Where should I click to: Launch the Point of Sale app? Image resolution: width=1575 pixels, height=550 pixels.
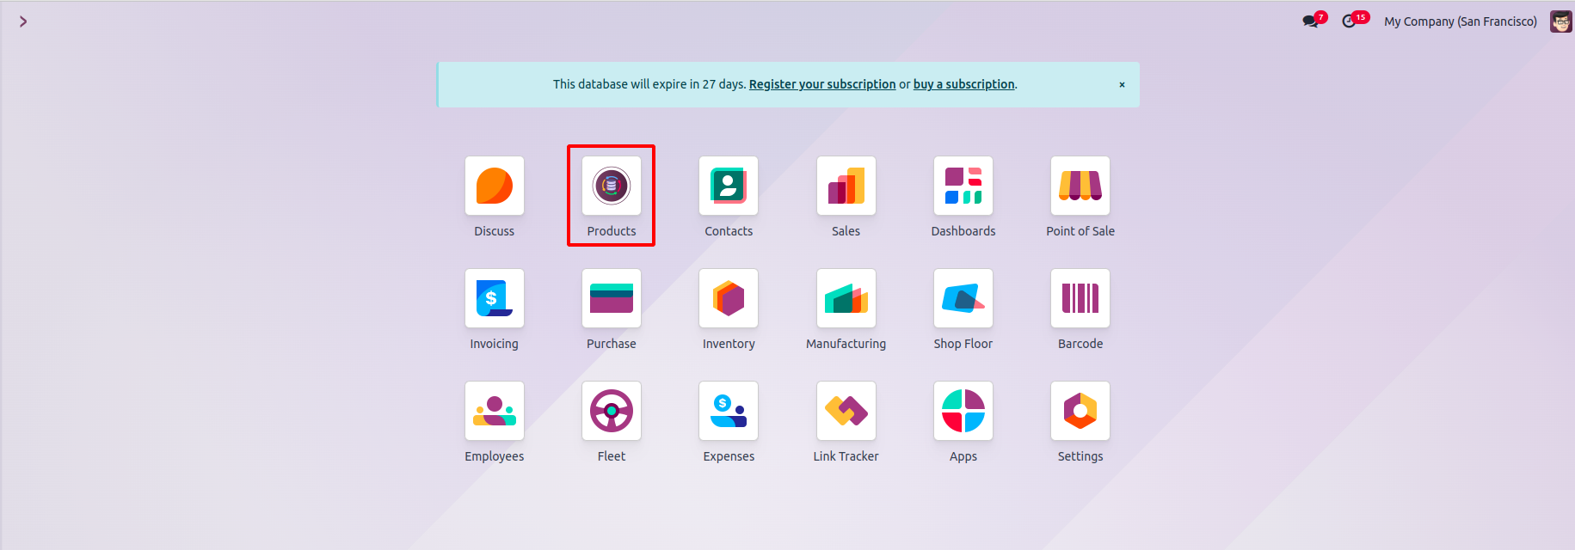click(1080, 186)
